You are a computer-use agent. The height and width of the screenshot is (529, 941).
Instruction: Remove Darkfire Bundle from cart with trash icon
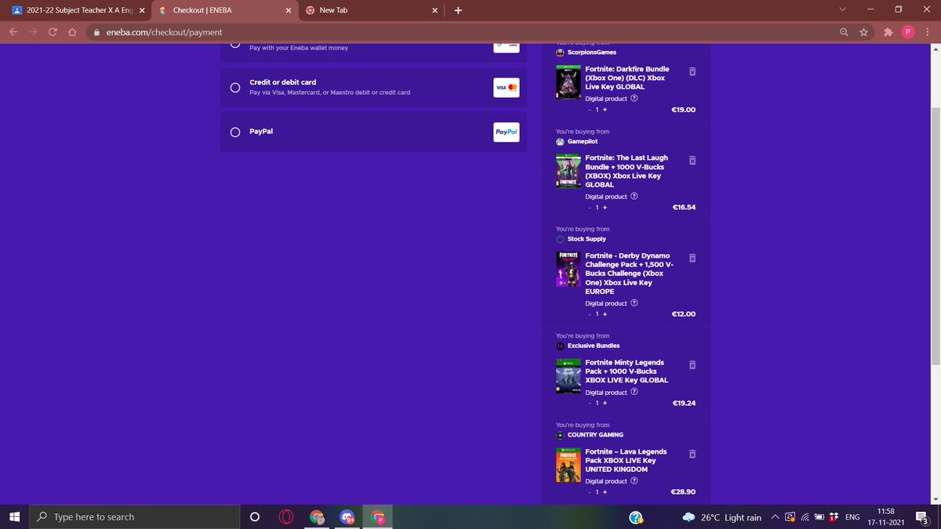pyautogui.click(x=692, y=71)
